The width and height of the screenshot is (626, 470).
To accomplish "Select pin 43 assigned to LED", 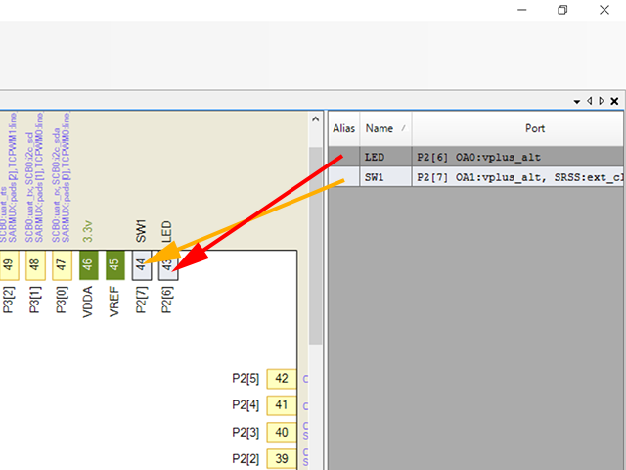I will (168, 265).
